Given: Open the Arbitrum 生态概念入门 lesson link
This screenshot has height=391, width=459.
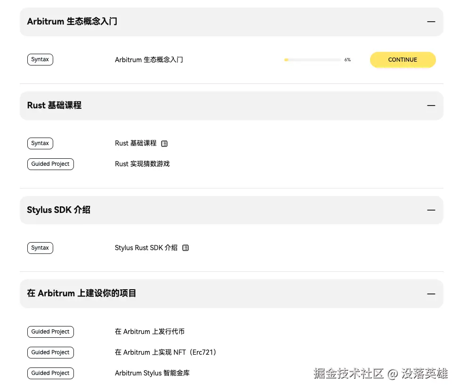Looking at the screenshot, I should tap(149, 60).
